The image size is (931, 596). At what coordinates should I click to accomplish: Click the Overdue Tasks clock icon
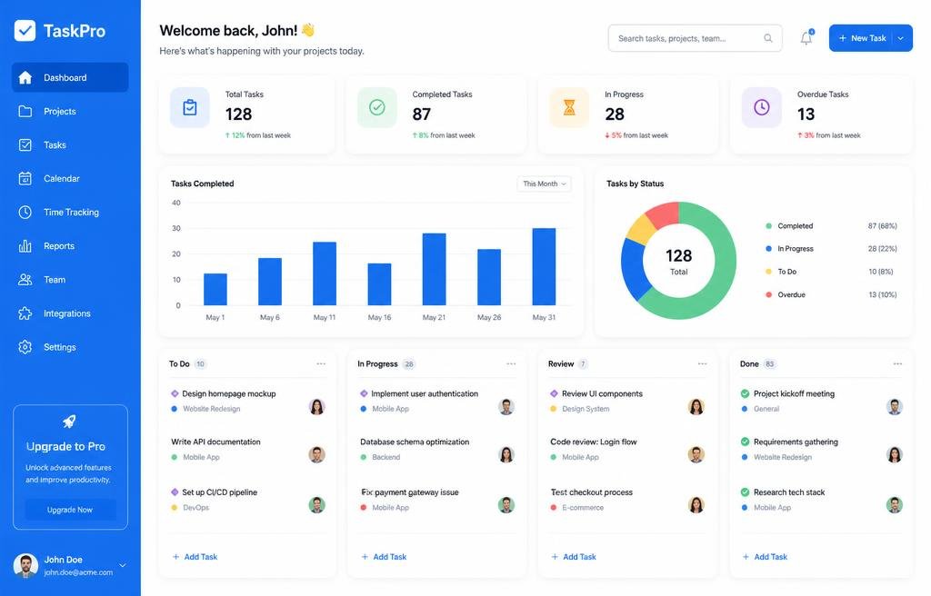point(762,107)
